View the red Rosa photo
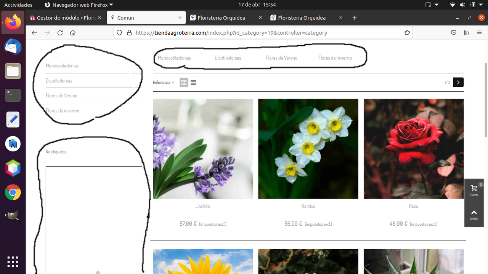The height and width of the screenshot is (274, 488). (414, 149)
